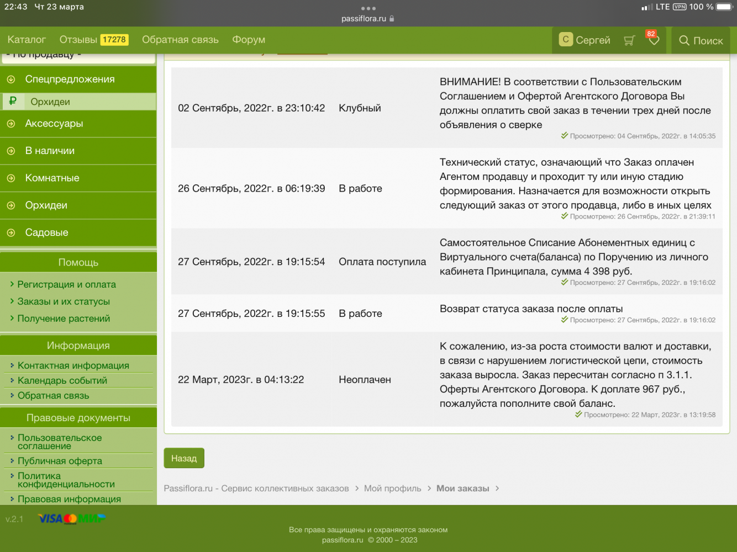Screen dimensions: 737x552
Task: Click the Visa MasterCard MIR payment logo
Action: point(72,518)
